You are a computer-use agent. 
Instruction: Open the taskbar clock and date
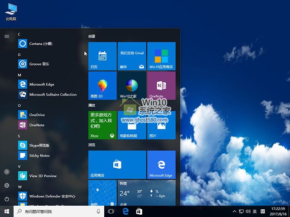coord(278,212)
